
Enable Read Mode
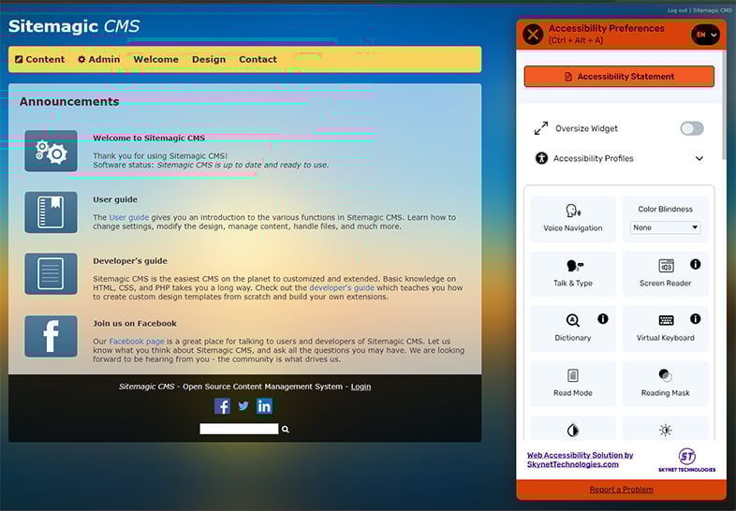click(573, 384)
